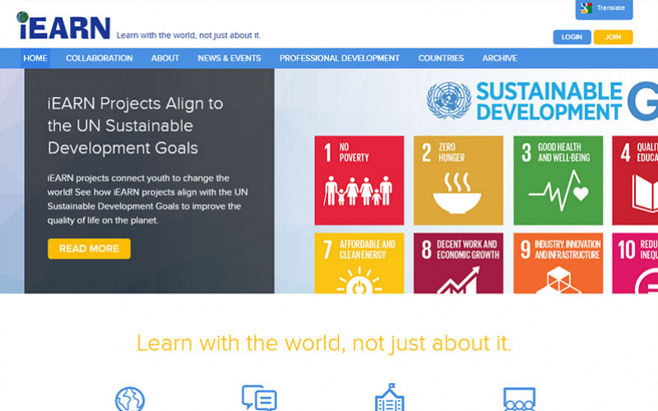658x411 pixels.
Task: Click the slide heading about UN Sustainable Development Goals
Action: (135, 126)
